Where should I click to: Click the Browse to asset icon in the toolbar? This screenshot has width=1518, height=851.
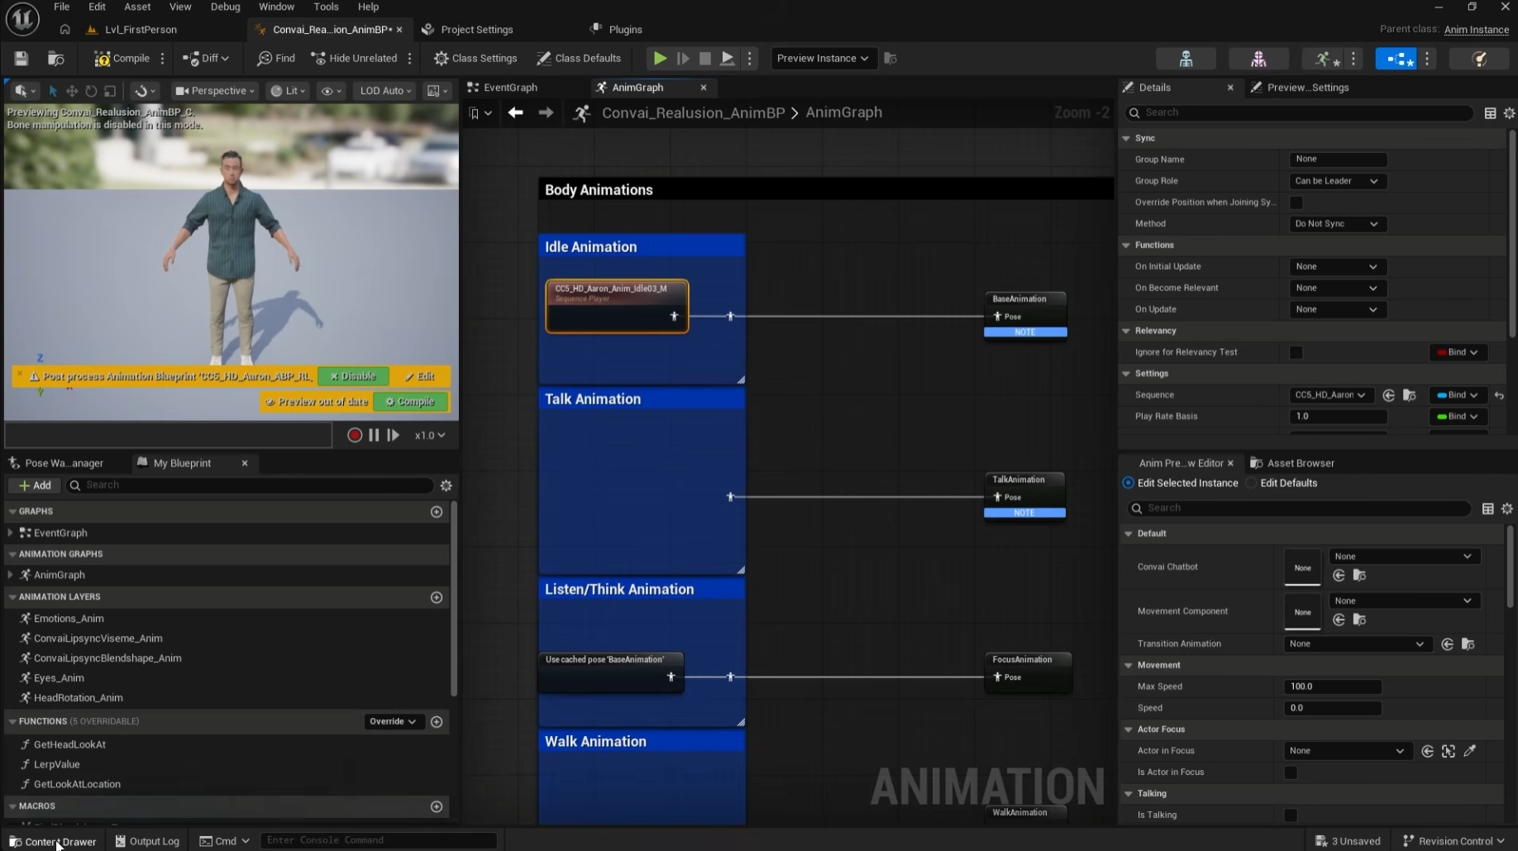tap(56, 59)
